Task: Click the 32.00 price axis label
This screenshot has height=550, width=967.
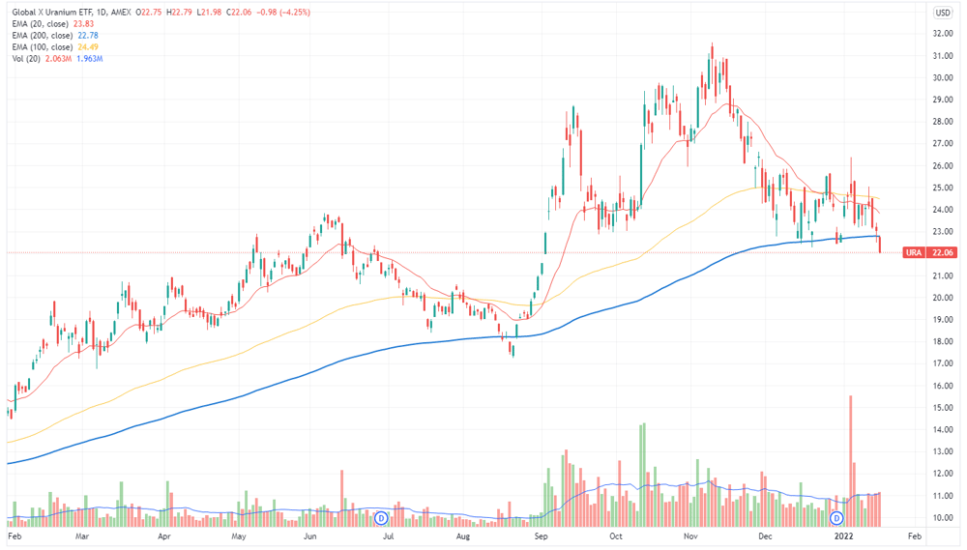Action: [x=942, y=34]
